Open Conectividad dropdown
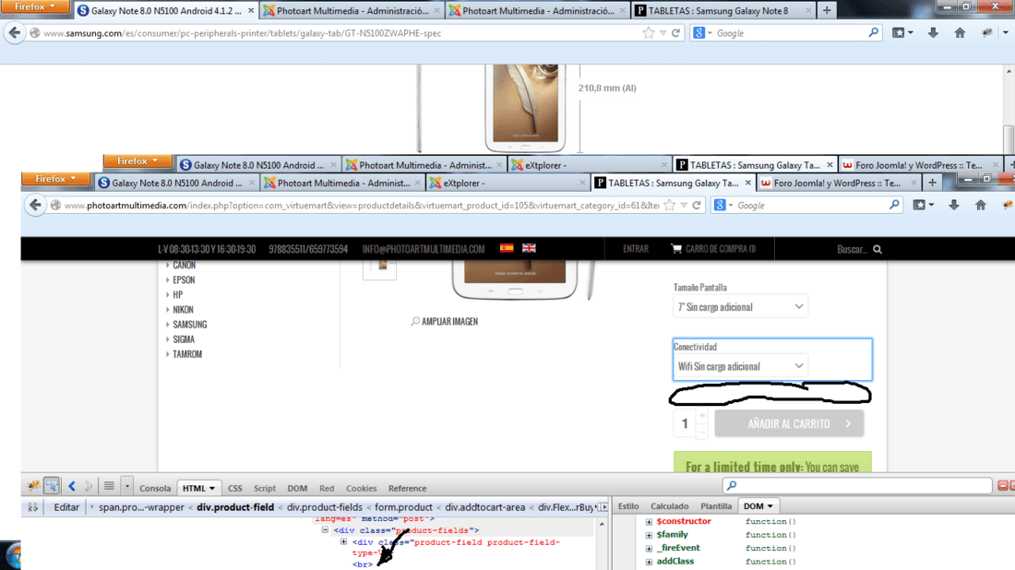This screenshot has width=1015, height=570. click(x=740, y=366)
